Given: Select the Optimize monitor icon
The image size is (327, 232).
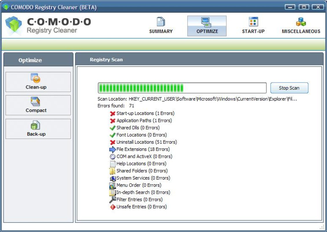Looking at the screenshot, I should pyautogui.click(x=206, y=22).
